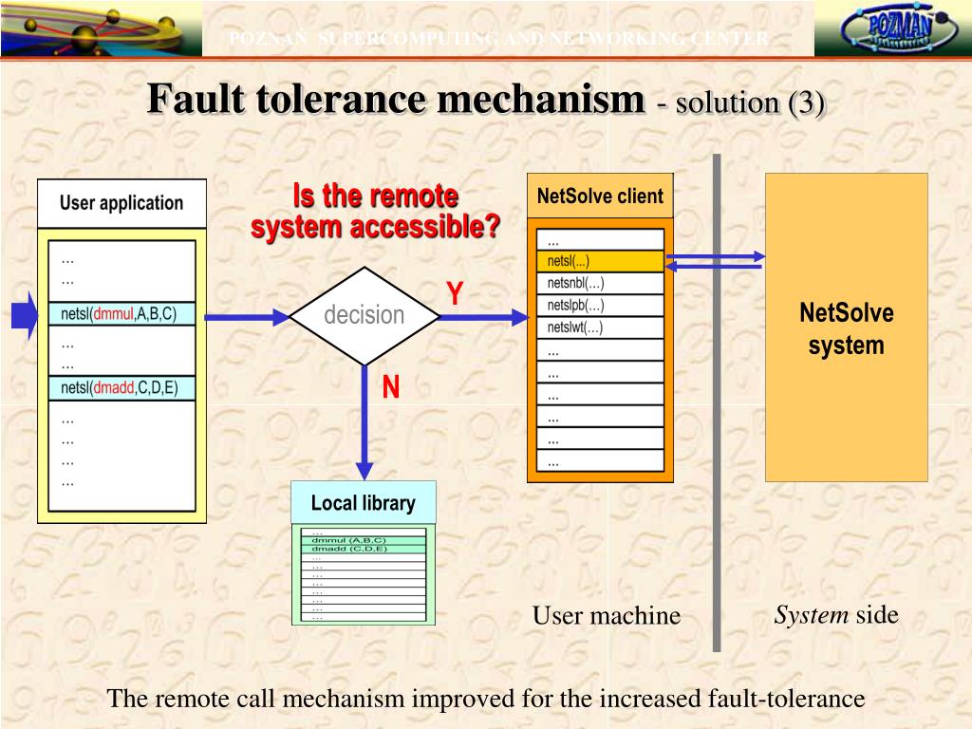The height and width of the screenshot is (729, 972).
Task: Click the User application header box
Action: click(122, 203)
